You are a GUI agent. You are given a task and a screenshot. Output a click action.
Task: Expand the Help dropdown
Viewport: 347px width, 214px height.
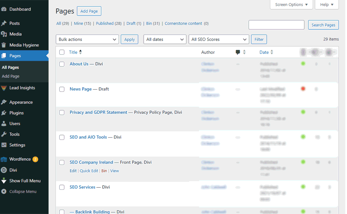click(327, 4)
